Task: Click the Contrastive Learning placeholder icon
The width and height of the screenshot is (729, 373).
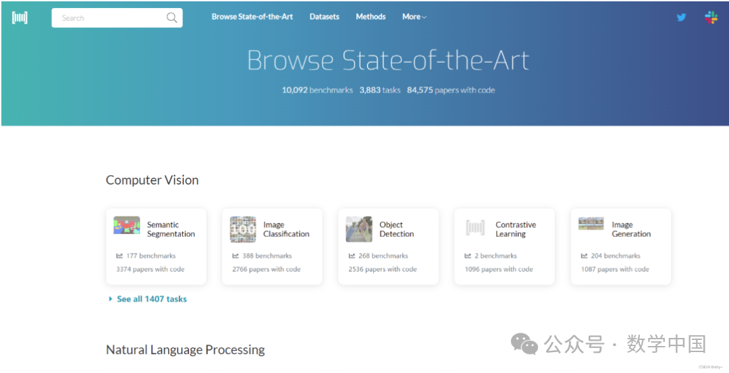Action: point(475,227)
